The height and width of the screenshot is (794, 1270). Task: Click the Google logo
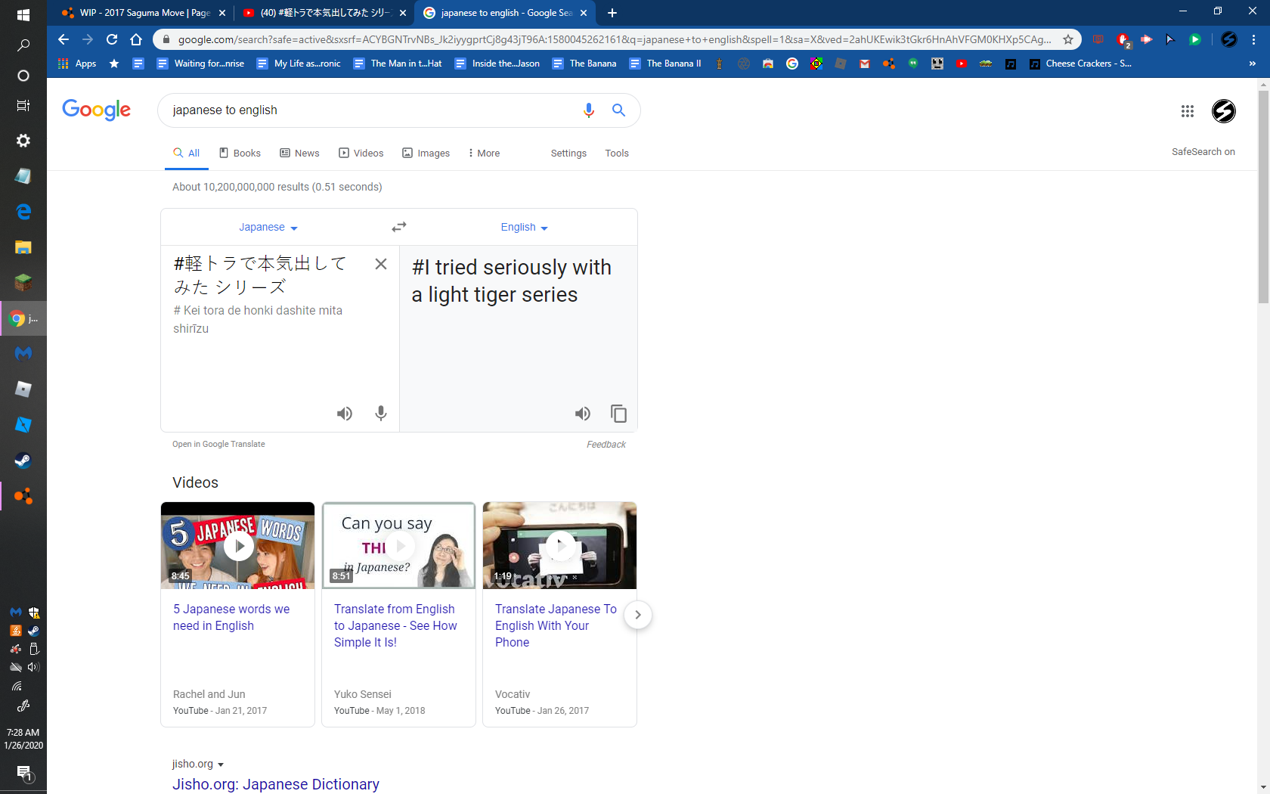[96, 110]
